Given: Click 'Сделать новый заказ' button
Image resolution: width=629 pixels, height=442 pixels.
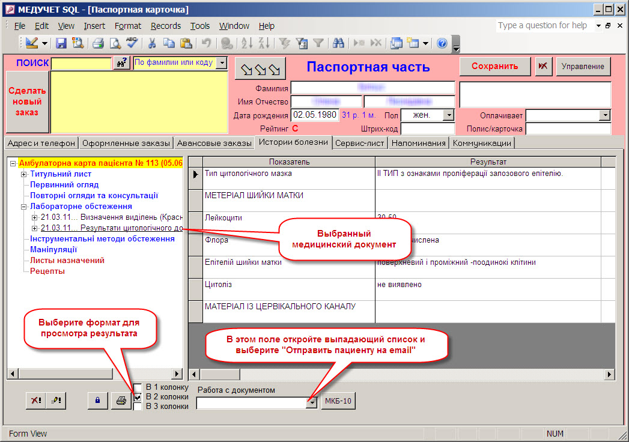Looking at the screenshot, I should click(27, 101).
